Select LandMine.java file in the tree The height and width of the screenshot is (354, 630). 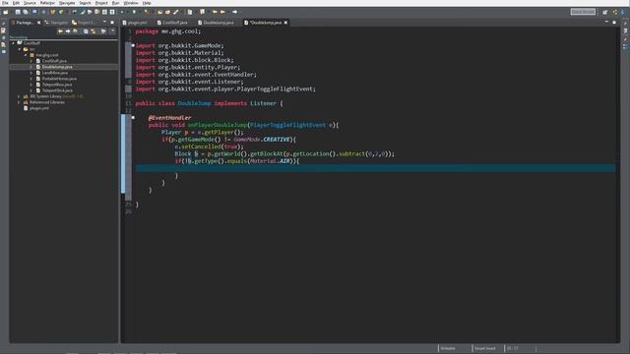(x=55, y=73)
